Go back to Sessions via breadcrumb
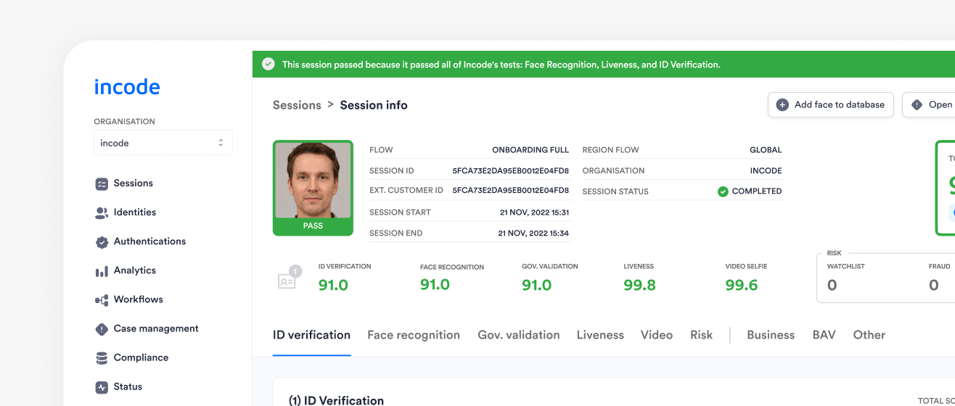The height and width of the screenshot is (406, 955). coord(297,105)
